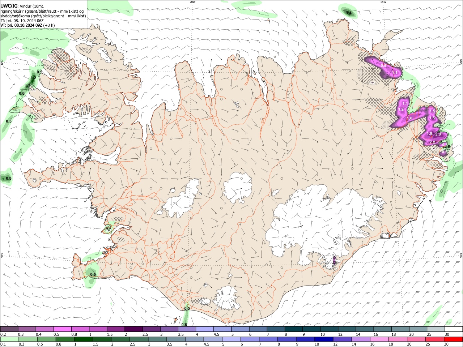The height and width of the screenshot is (347, 463).
Task: Click the dark green 1 swatch in the bottom scale
Action: pyautogui.click(x=83, y=339)
